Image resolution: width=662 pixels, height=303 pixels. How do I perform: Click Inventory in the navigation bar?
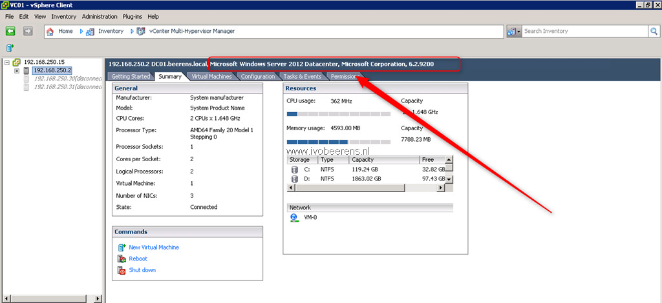coord(111,31)
